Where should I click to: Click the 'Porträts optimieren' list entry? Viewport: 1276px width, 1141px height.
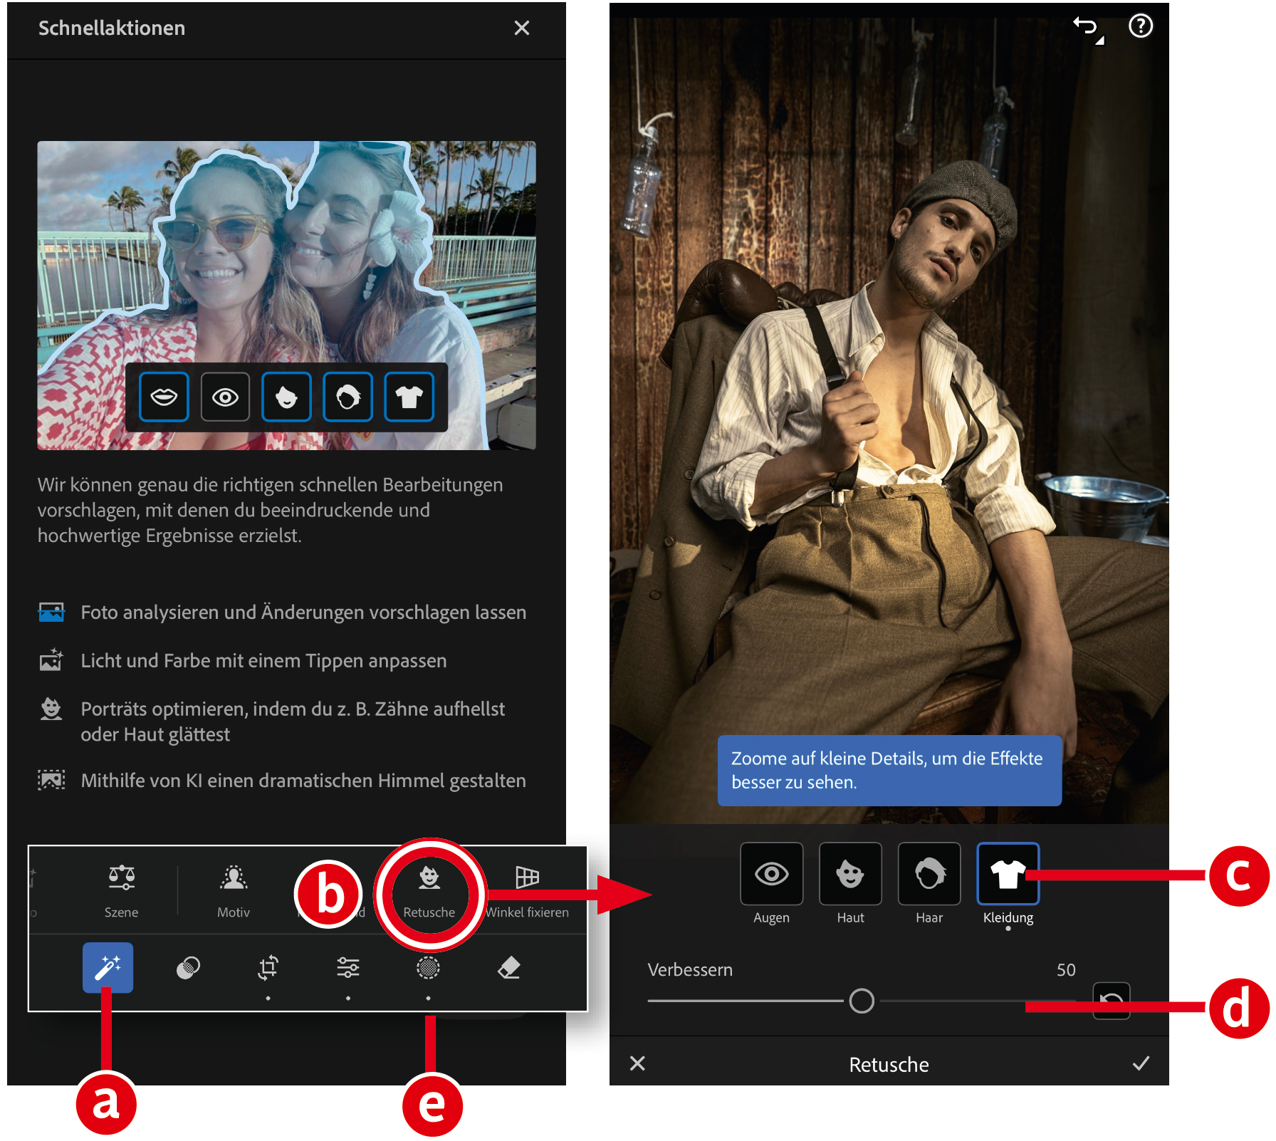coord(293,721)
